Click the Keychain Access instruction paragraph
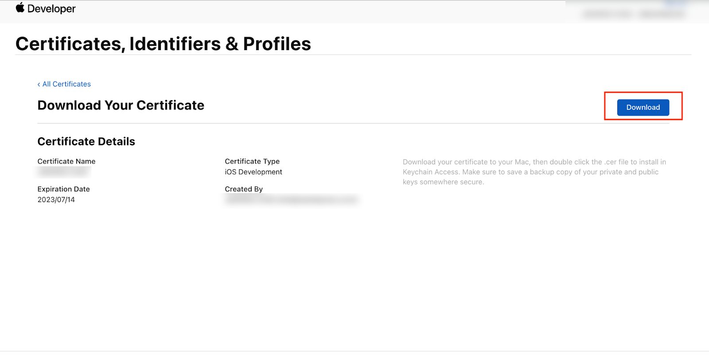 coord(534,172)
